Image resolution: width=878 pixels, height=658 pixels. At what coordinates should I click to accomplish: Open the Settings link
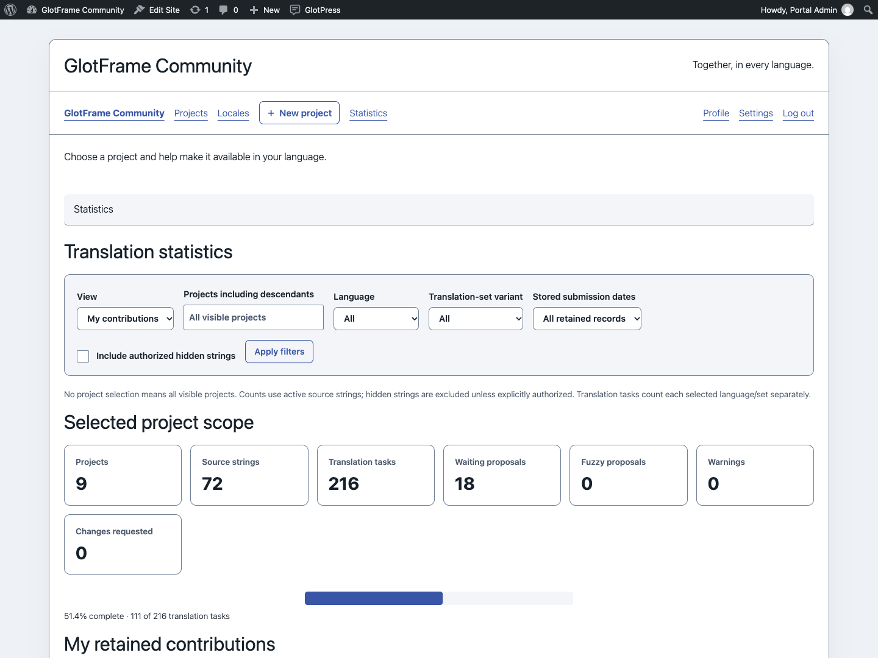point(756,113)
